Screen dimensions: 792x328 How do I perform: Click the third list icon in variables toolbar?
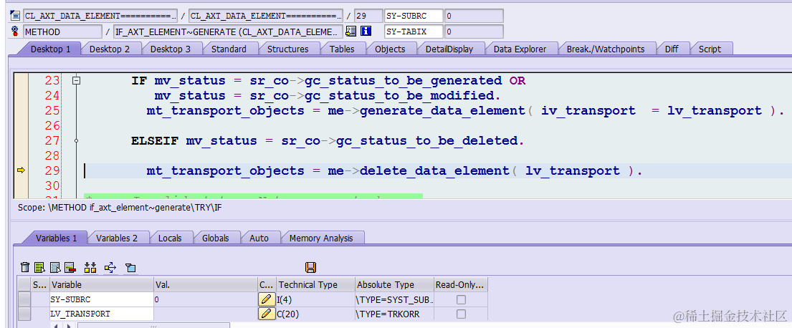click(x=56, y=267)
